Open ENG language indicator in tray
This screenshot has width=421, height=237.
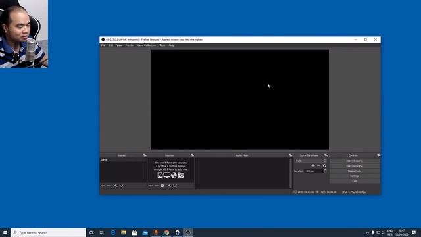pyautogui.click(x=389, y=232)
